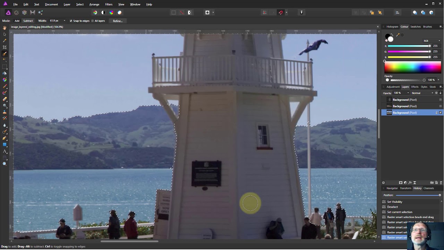Hide the selected Background layer checkbox
Image resolution: width=444 pixels, height=250 pixels.
(x=441, y=112)
